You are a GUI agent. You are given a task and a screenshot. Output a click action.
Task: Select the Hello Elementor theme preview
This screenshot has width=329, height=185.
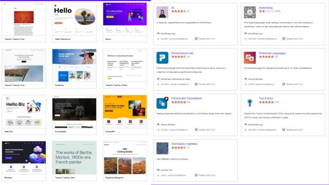pos(74,19)
